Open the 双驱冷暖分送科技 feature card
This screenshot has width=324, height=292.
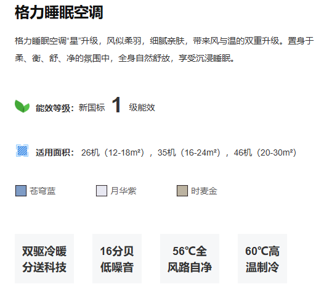coord(44,259)
